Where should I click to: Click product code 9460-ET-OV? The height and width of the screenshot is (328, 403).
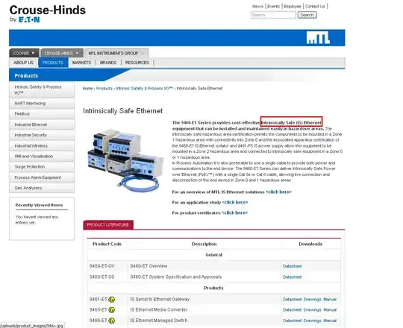click(101, 266)
